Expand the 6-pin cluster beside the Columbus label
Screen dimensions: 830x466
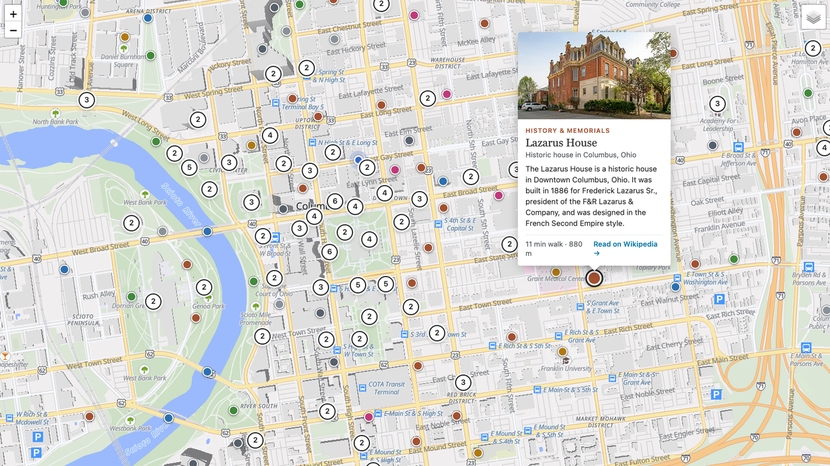click(335, 201)
